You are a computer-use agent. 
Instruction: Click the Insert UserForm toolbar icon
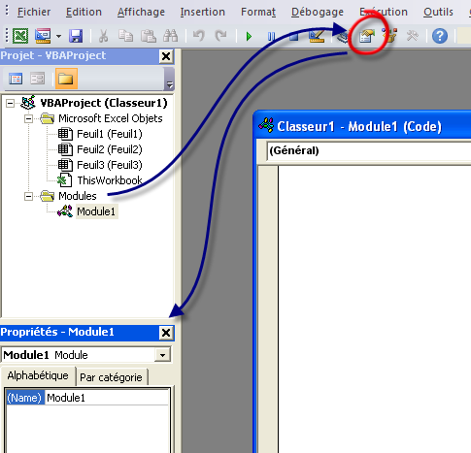(x=43, y=36)
